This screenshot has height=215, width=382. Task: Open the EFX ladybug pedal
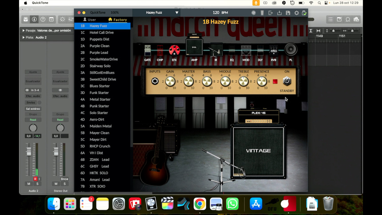click(174, 50)
